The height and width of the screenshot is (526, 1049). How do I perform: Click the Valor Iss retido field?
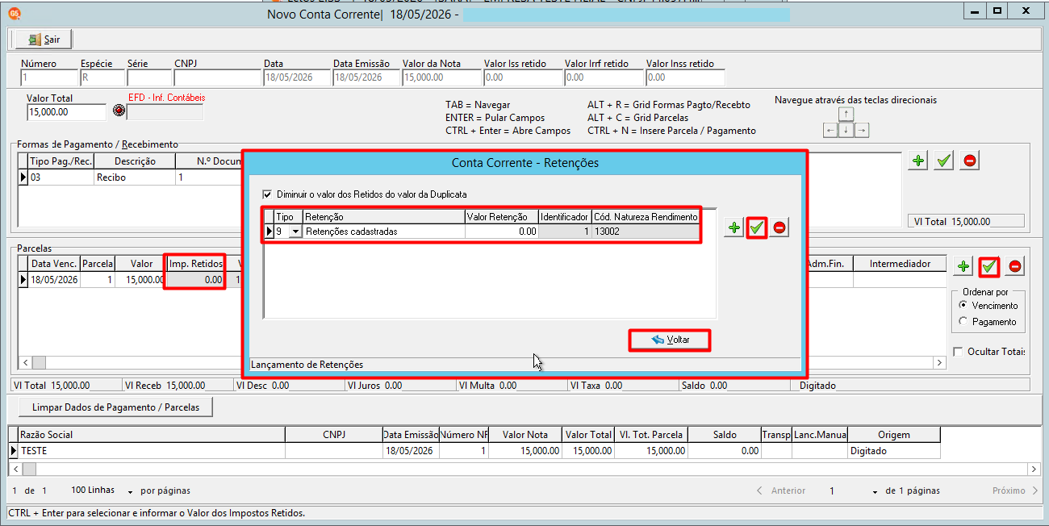[x=523, y=77]
